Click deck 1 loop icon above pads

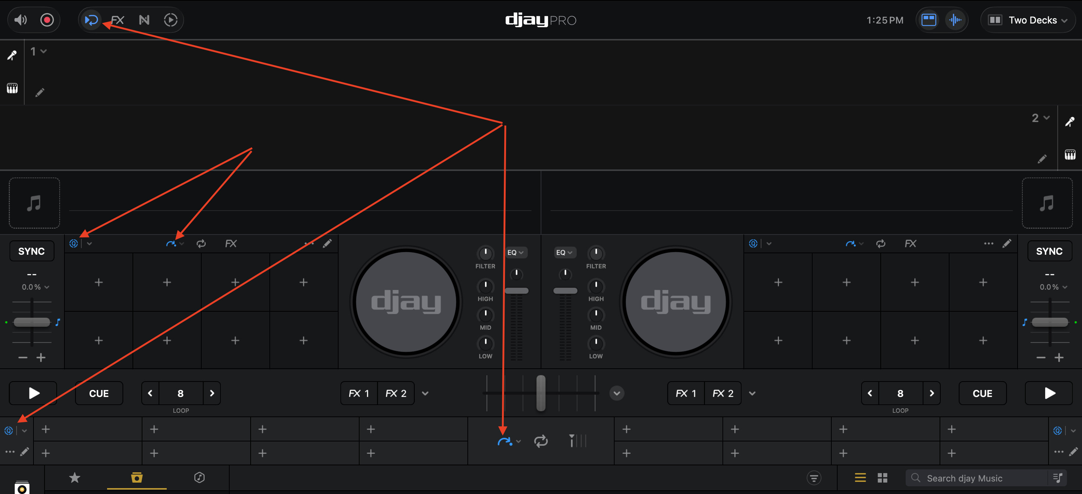pyautogui.click(x=201, y=244)
